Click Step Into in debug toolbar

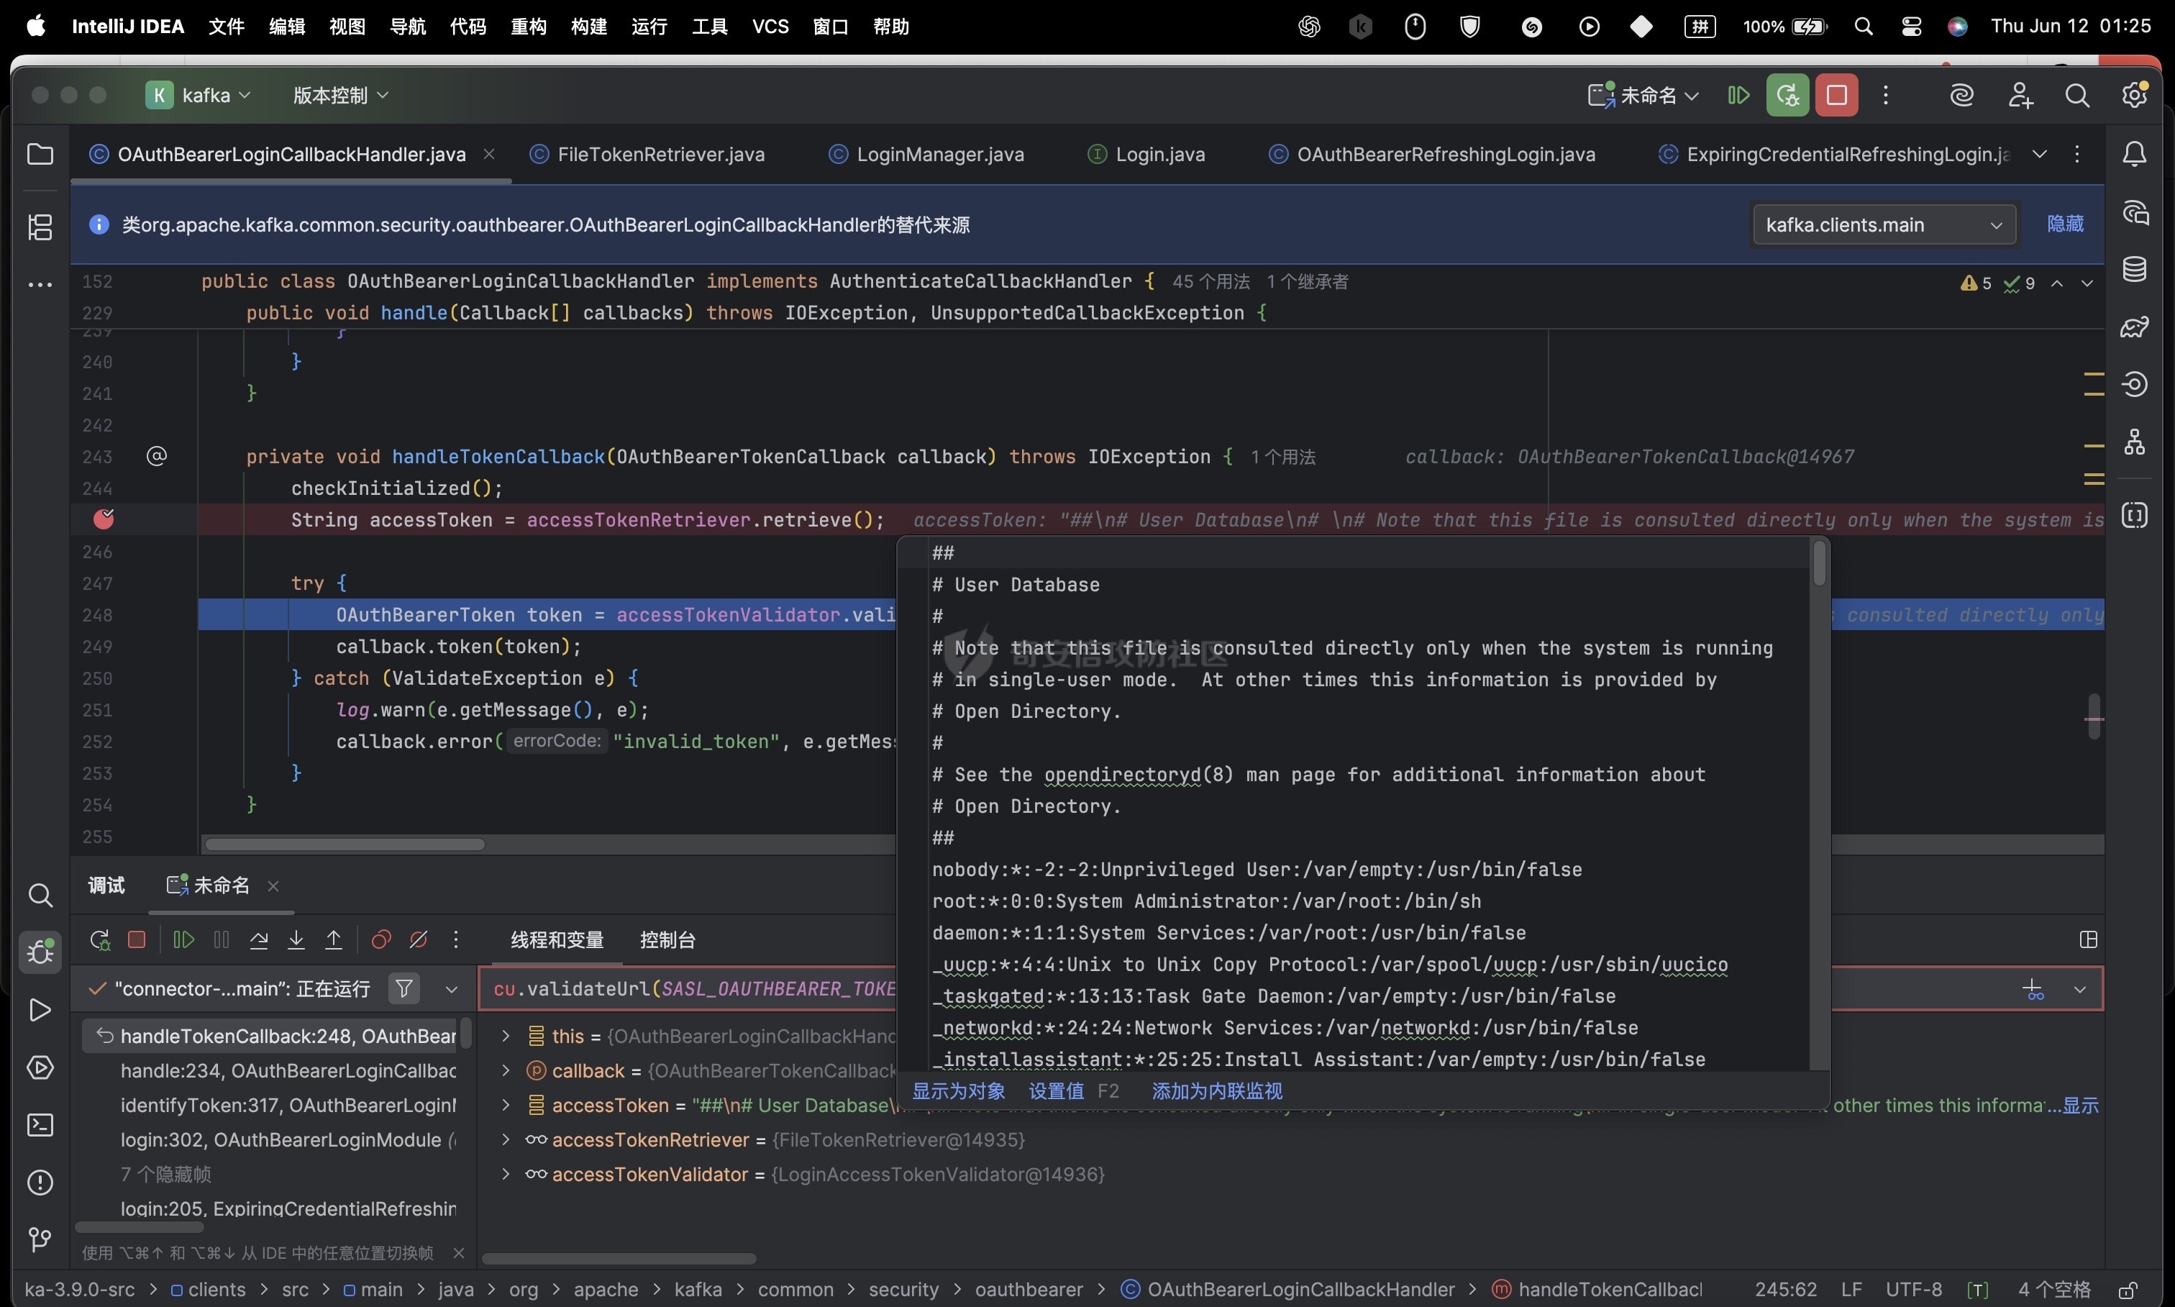coord(296,939)
